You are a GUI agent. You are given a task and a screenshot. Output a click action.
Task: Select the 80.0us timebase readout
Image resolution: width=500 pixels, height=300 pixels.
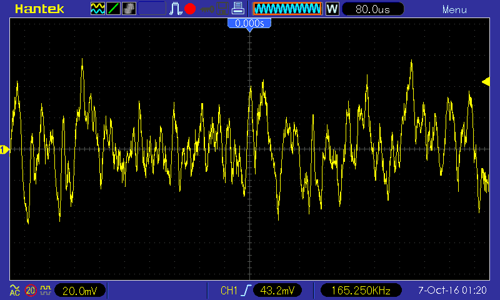[372, 9]
